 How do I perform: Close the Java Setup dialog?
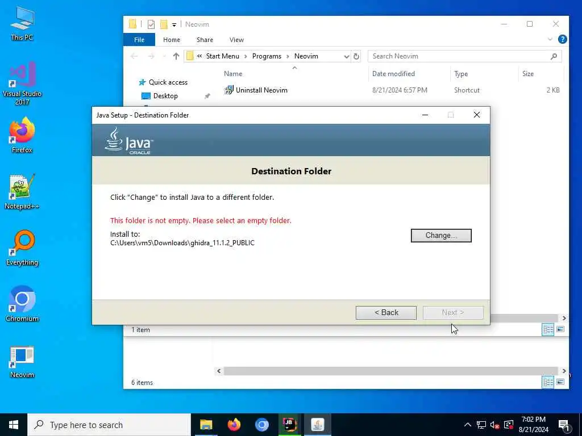click(477, 115)
